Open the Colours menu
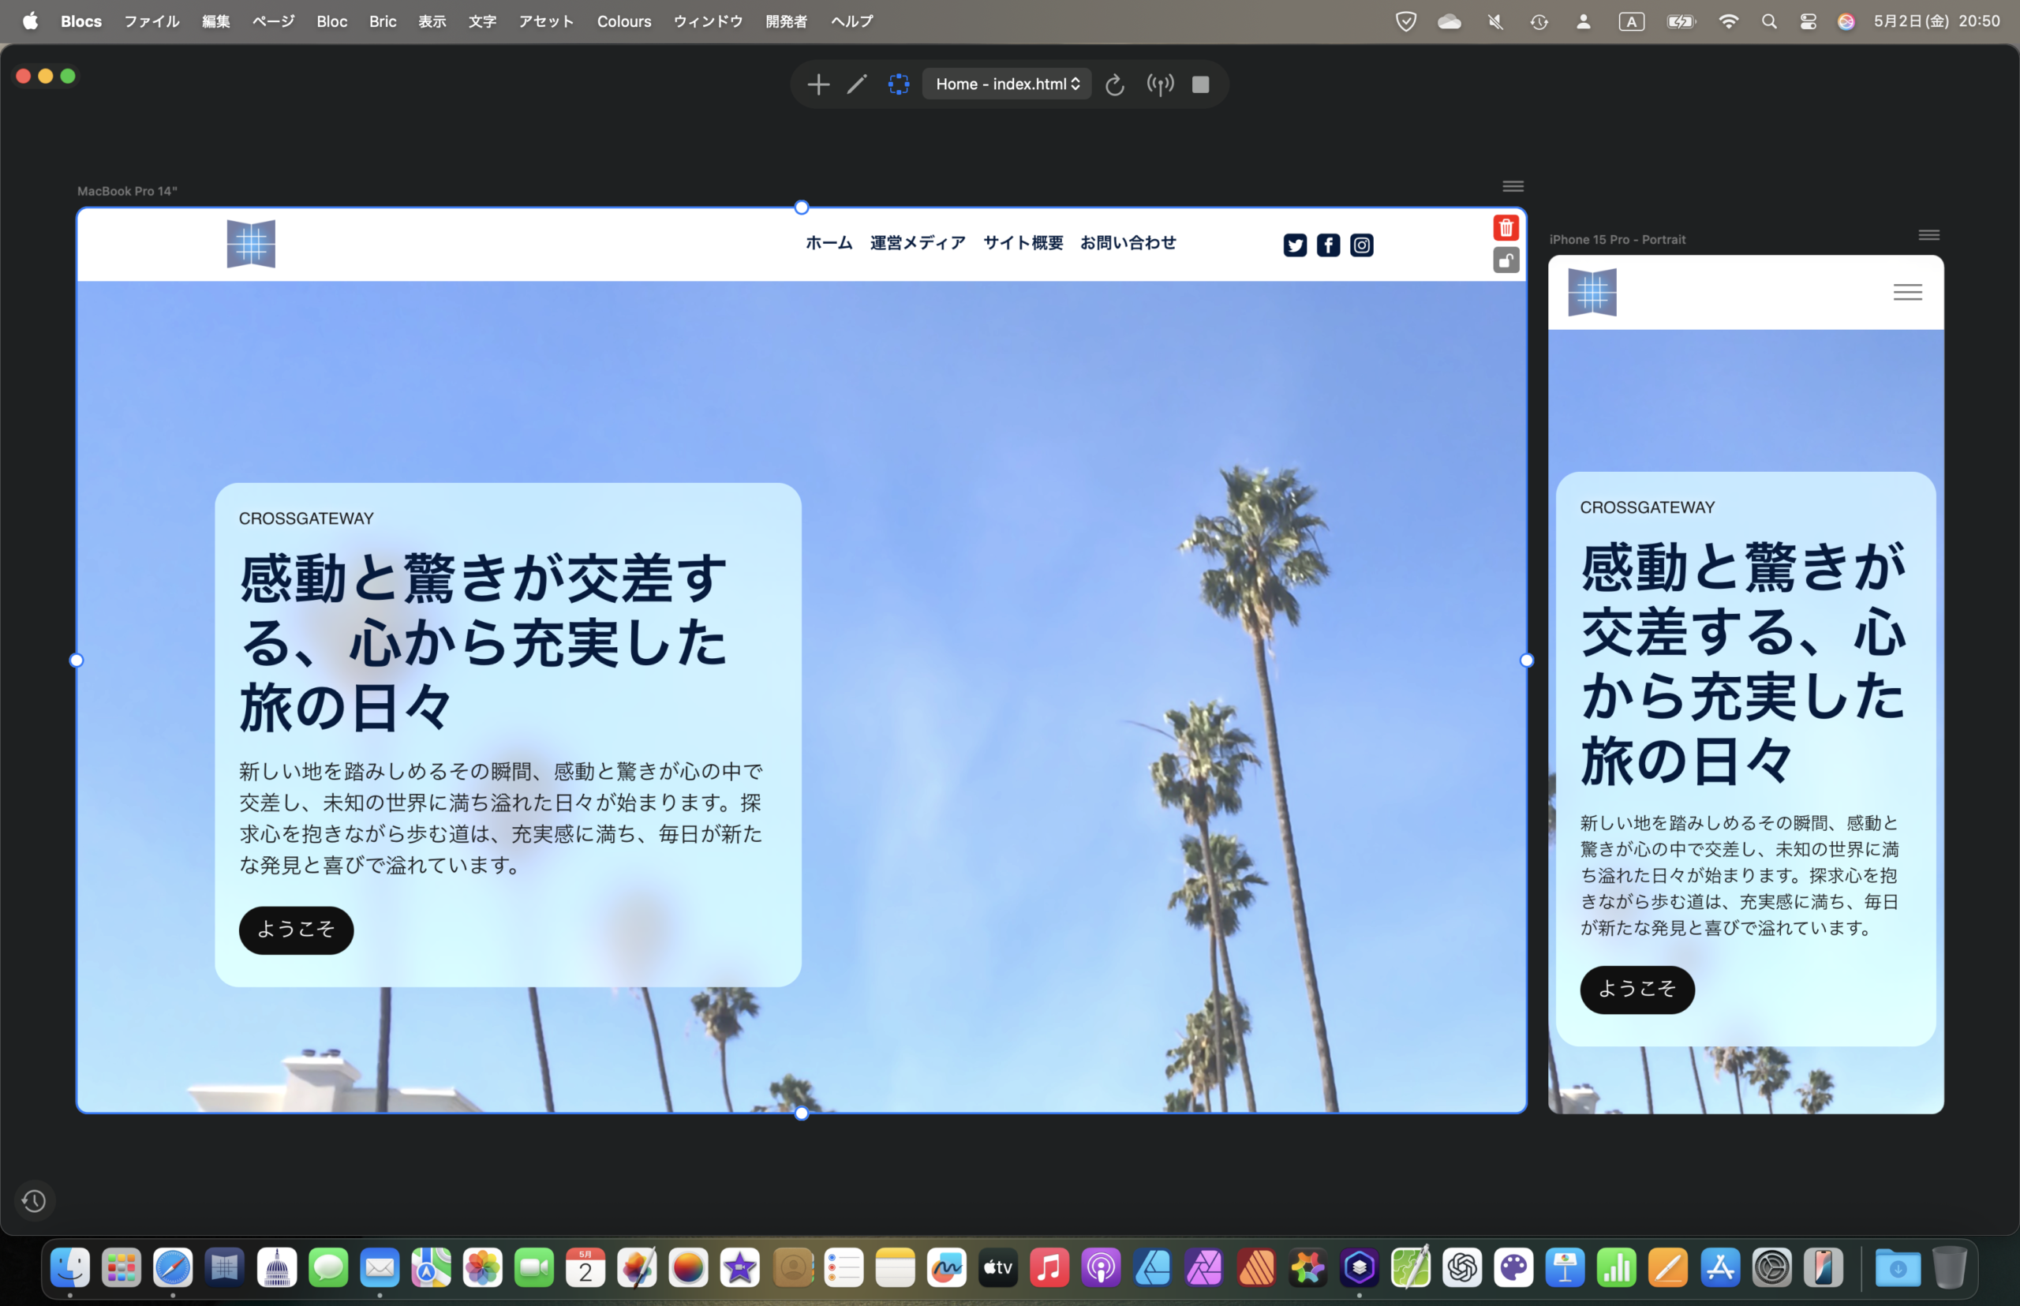The width and height of the screenshot is (2020, 1306). click(623, 21)
